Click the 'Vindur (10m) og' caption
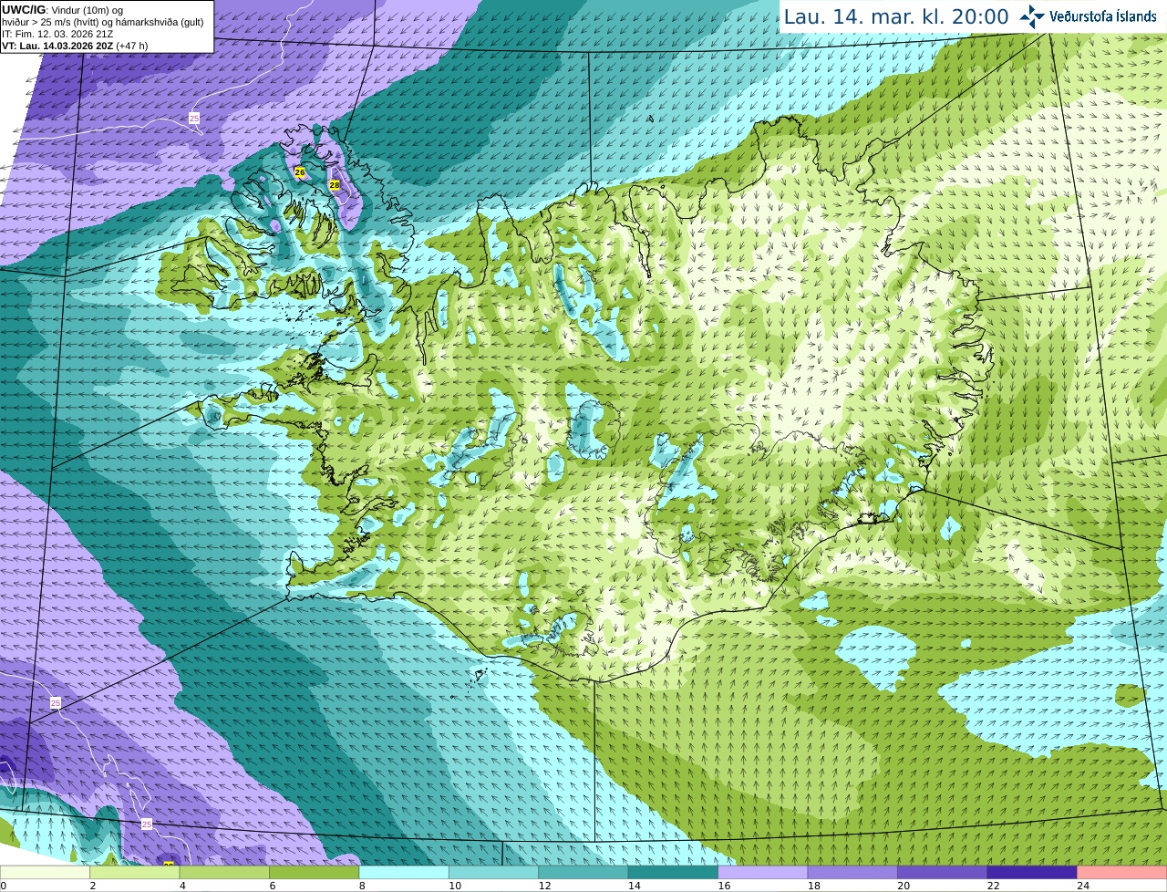The image size is (1167, 892). pos(87,10)
